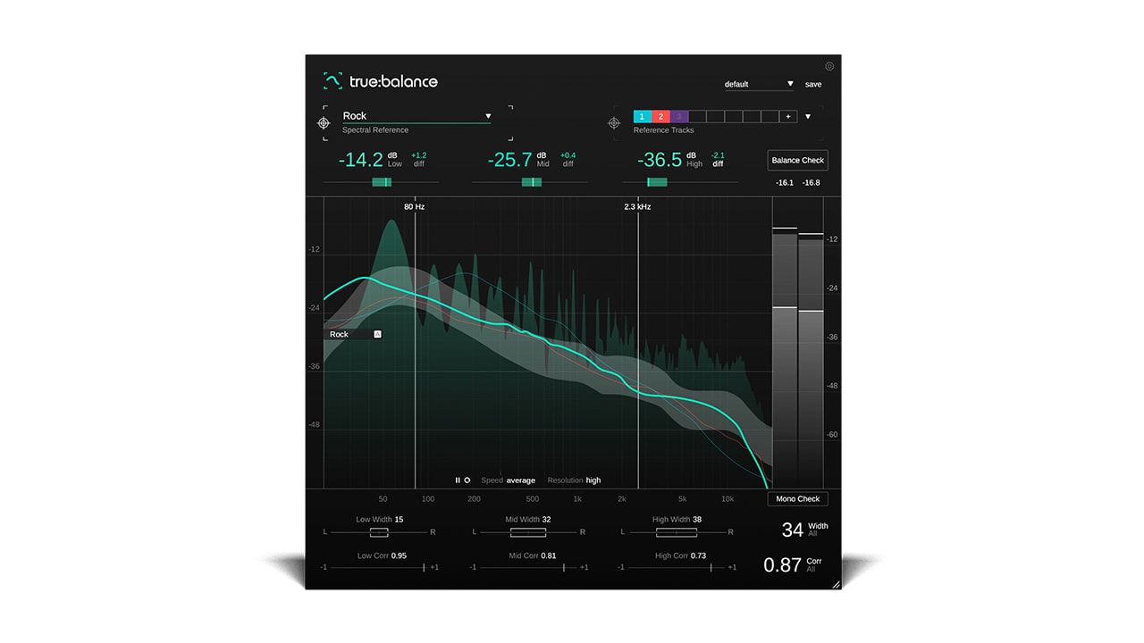Click the Low Corr correlation meter

(380, 567)
